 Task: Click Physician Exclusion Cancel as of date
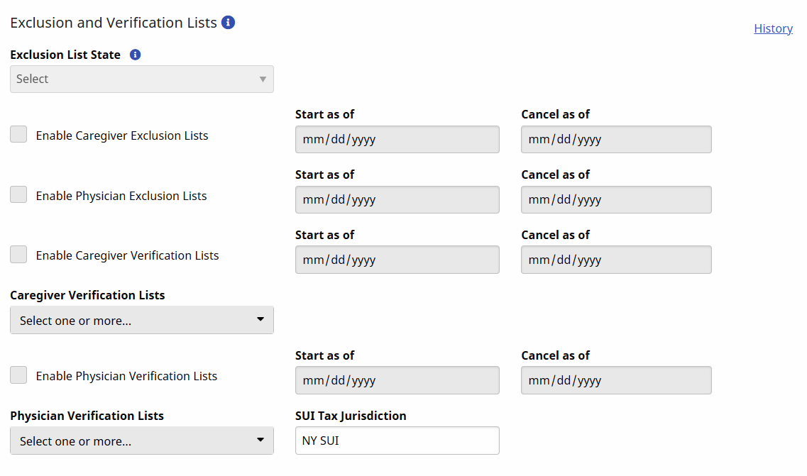(615, 200)
